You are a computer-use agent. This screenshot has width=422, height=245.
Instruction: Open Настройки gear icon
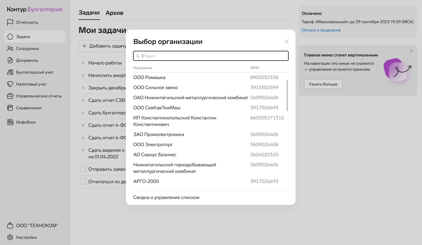(x=10, y=237)
